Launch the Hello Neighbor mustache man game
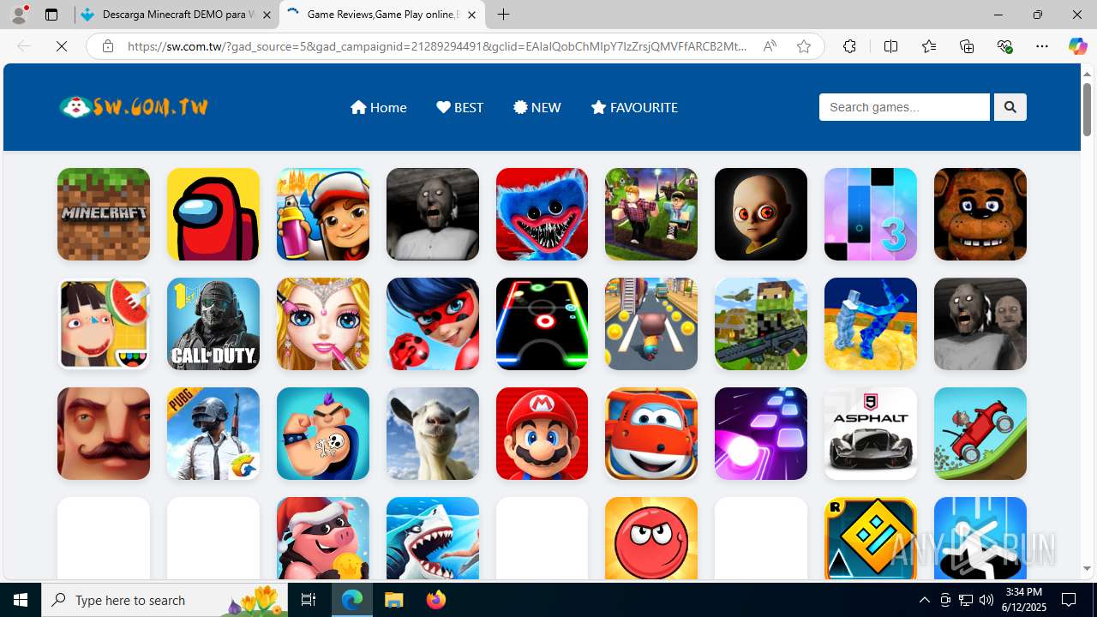This screenshot has width=1097, height=617. 104,434
